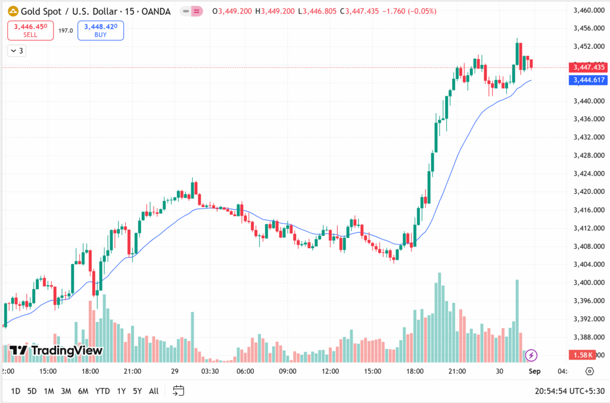Open the Go to date calendar icon
This screenshot has width=610, height=403.
tap(178, 391)
